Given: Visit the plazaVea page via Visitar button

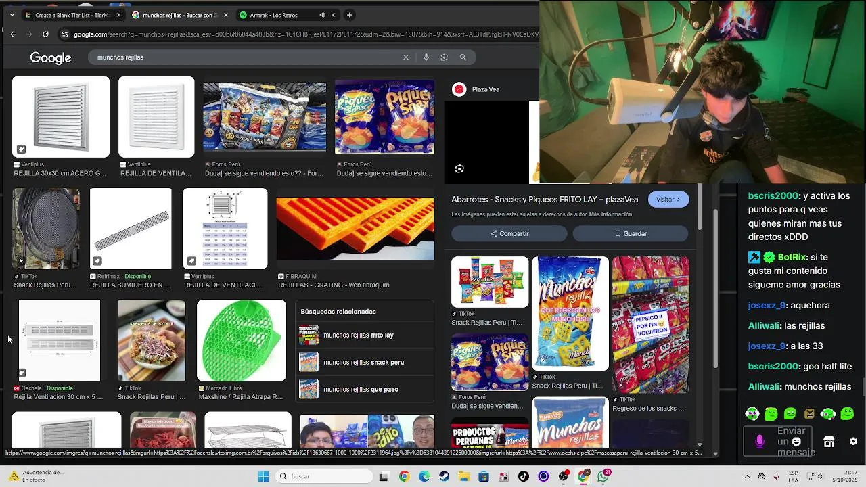Looking at the screenshot, I should point(668,200).
